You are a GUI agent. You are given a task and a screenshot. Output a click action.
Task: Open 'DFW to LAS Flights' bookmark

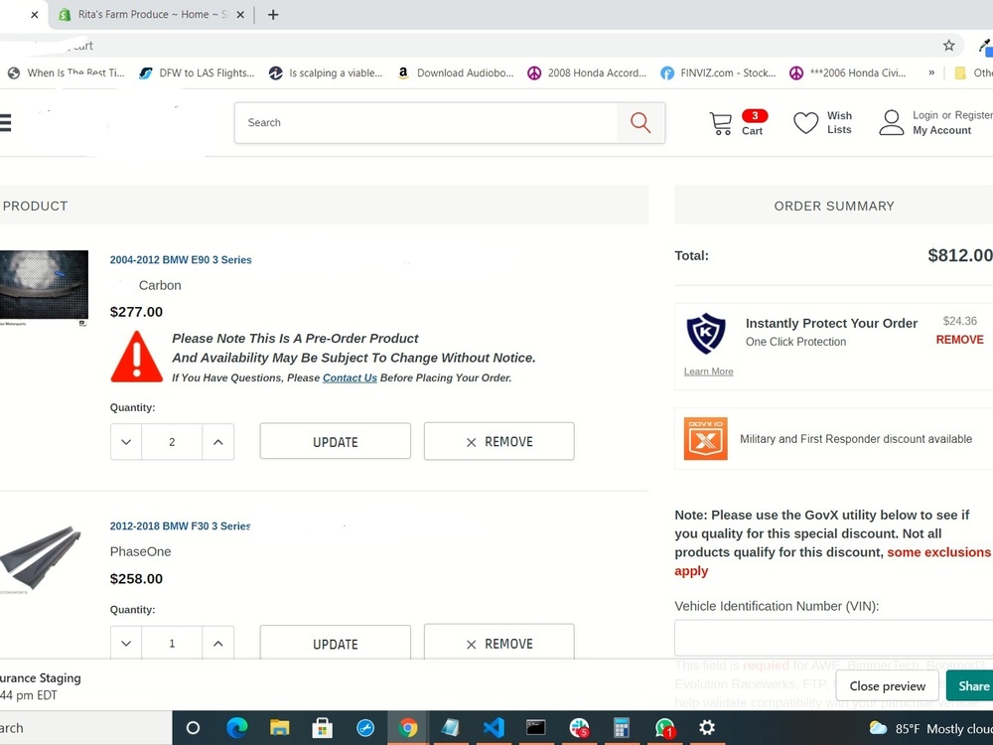coord(197,73)
